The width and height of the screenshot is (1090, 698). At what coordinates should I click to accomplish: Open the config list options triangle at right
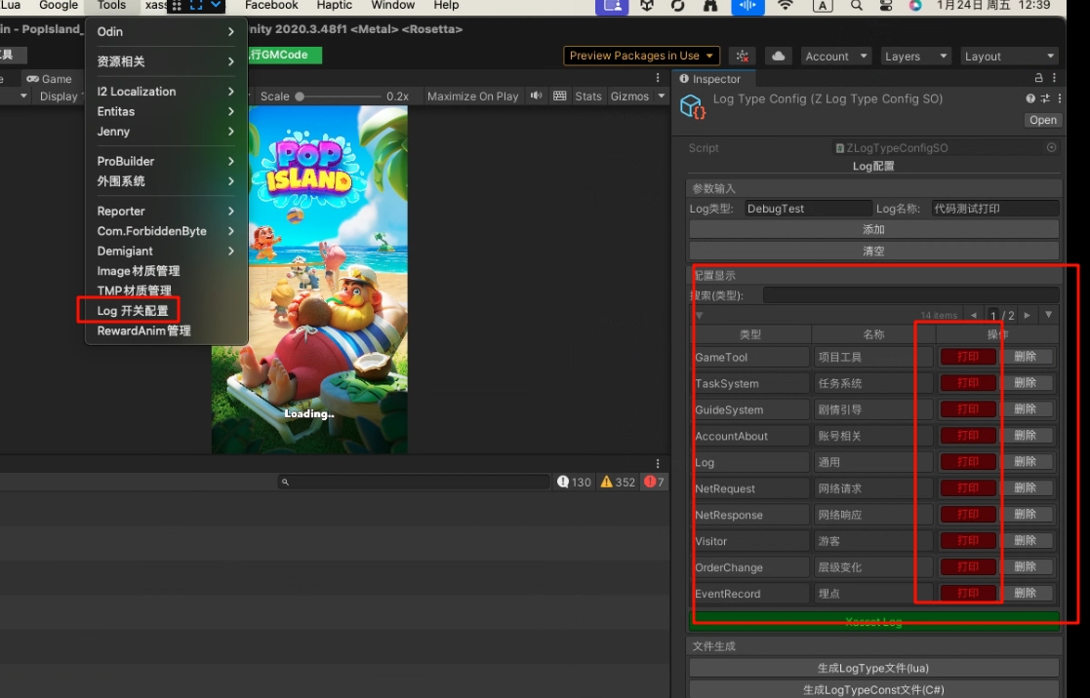click(1048, 315)
